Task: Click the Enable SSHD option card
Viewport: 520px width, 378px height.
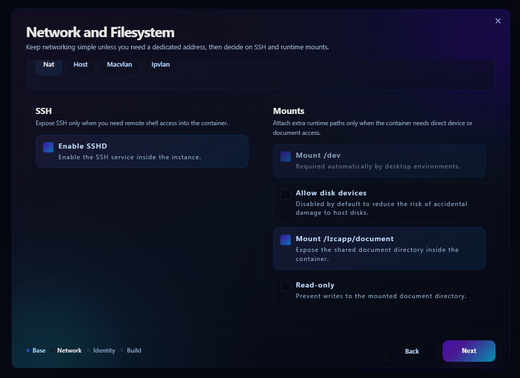Action: (142, 152)
